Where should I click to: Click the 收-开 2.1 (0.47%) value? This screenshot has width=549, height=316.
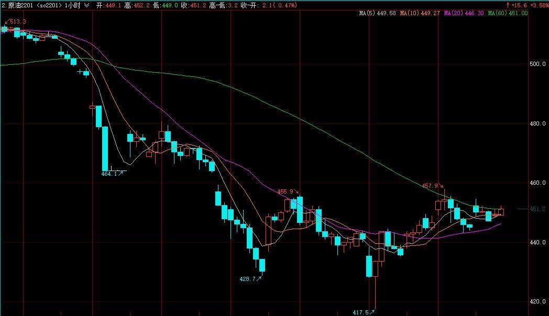[269, 5]
